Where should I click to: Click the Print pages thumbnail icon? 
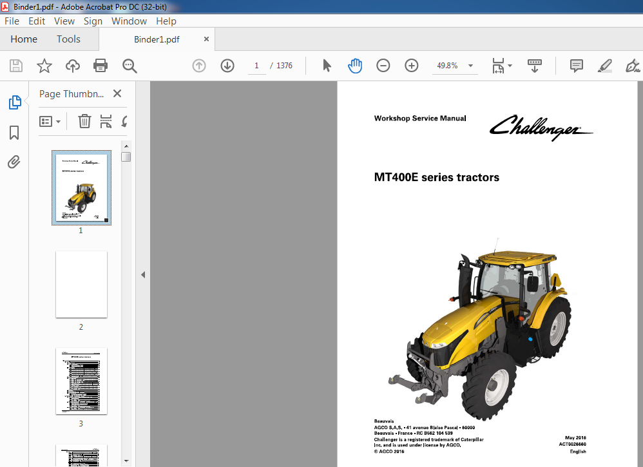point(106,121)
